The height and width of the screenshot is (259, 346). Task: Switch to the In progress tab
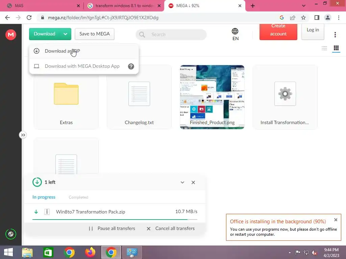(44, 197)
